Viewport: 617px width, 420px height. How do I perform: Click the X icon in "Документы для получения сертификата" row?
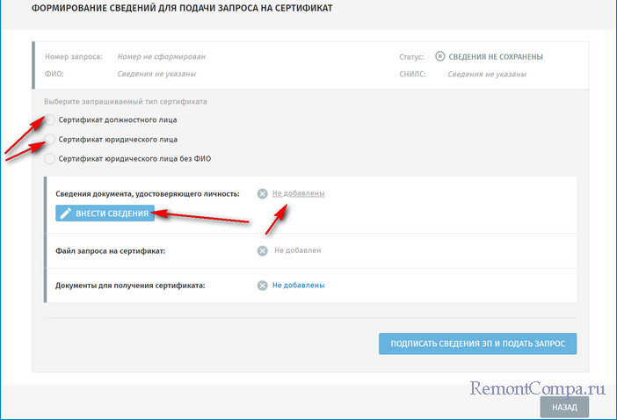(x=262, y=286)
